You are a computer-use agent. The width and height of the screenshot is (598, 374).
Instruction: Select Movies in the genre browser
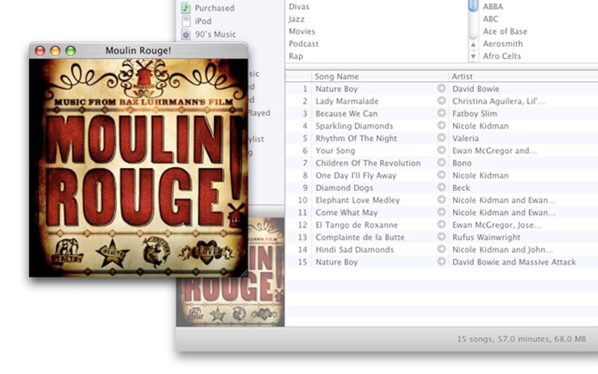click(302, 31)
